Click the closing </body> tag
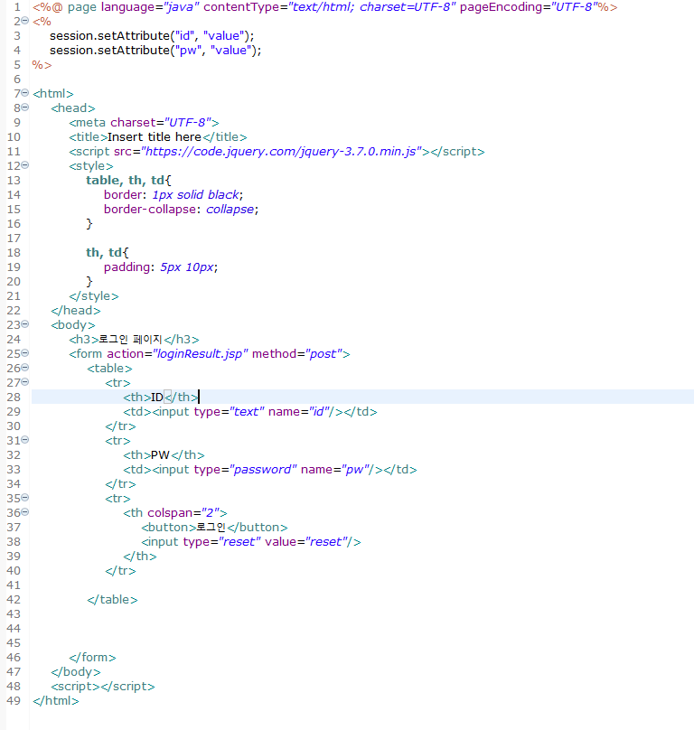The height and width of the screenshot is (730, 694). point(76,671)
